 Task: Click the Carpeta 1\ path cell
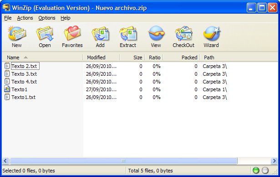215,89
